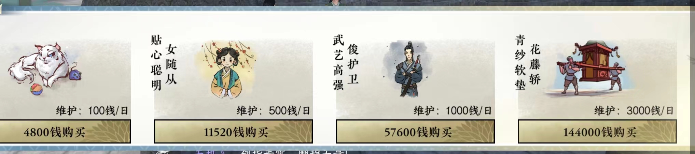This screenshot has width=695, height=154.
Task: Click the 57600钱购买 button
Action: pyautogui.click(x=415, y=132)
